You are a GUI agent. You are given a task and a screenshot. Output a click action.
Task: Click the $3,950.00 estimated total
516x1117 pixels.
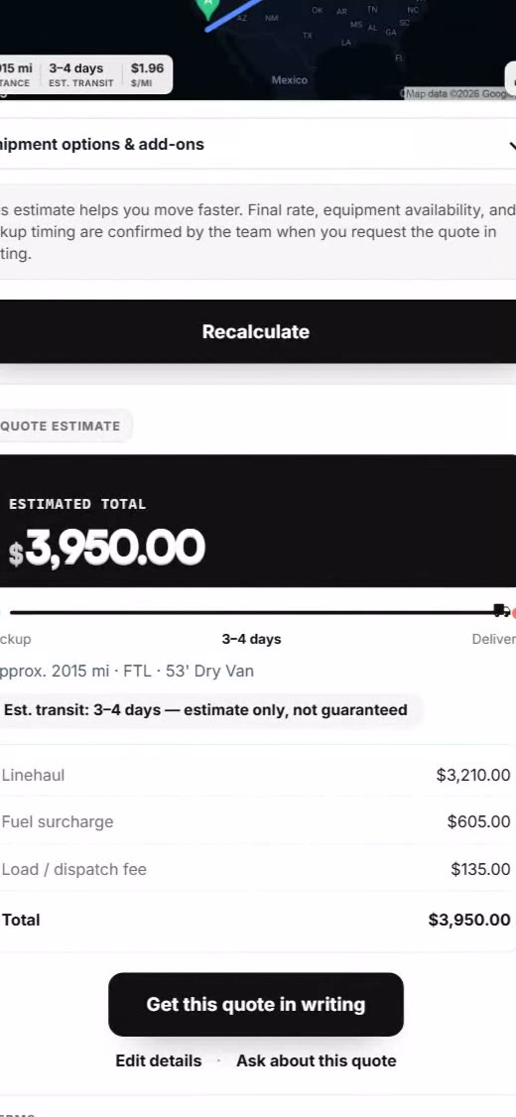107,548
